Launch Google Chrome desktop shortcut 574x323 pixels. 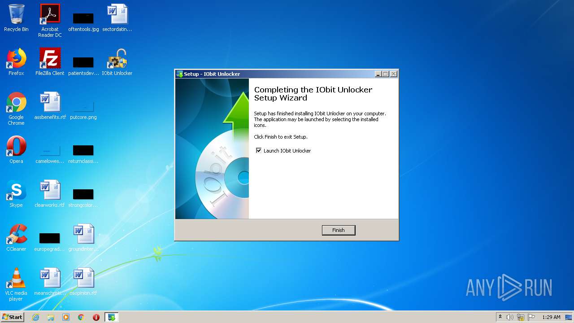(x=16, y=109)
